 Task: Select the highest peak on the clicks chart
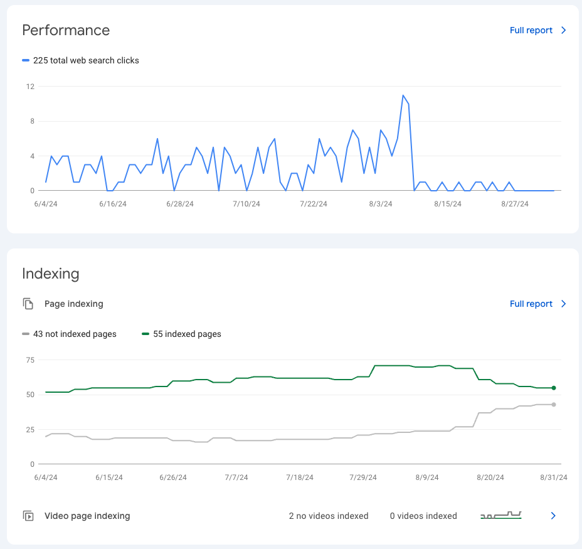click(x=403, y=95)
